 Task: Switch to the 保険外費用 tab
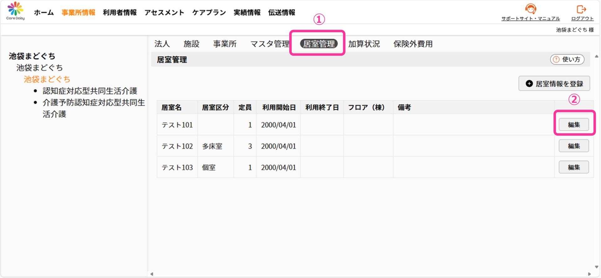pos(413,44)
